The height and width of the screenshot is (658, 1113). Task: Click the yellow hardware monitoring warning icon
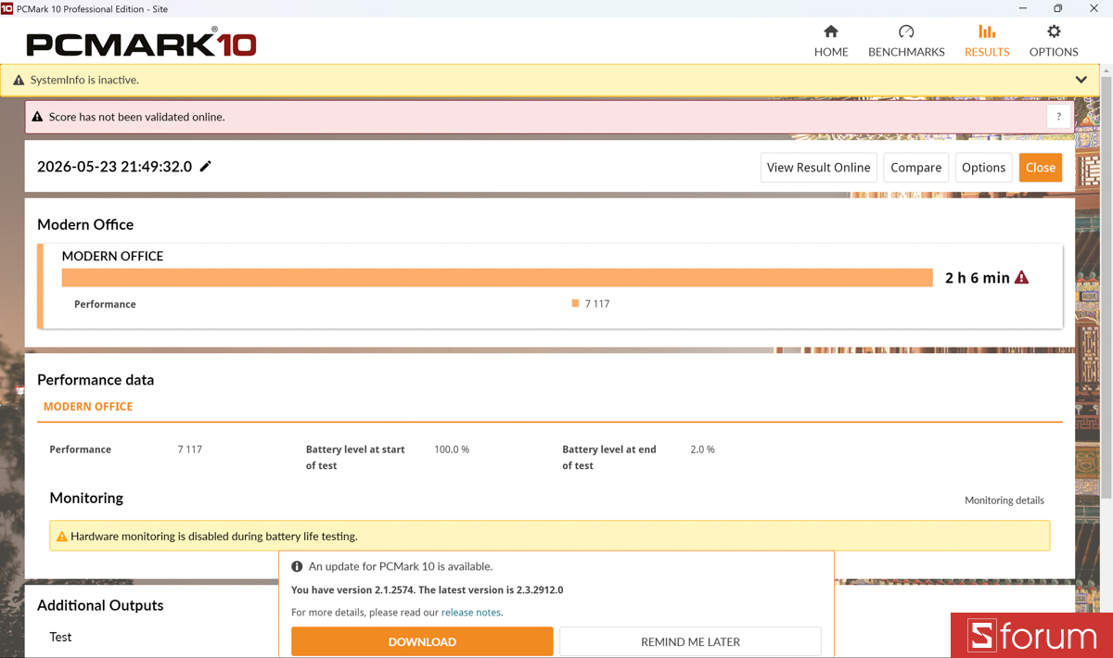62,537
